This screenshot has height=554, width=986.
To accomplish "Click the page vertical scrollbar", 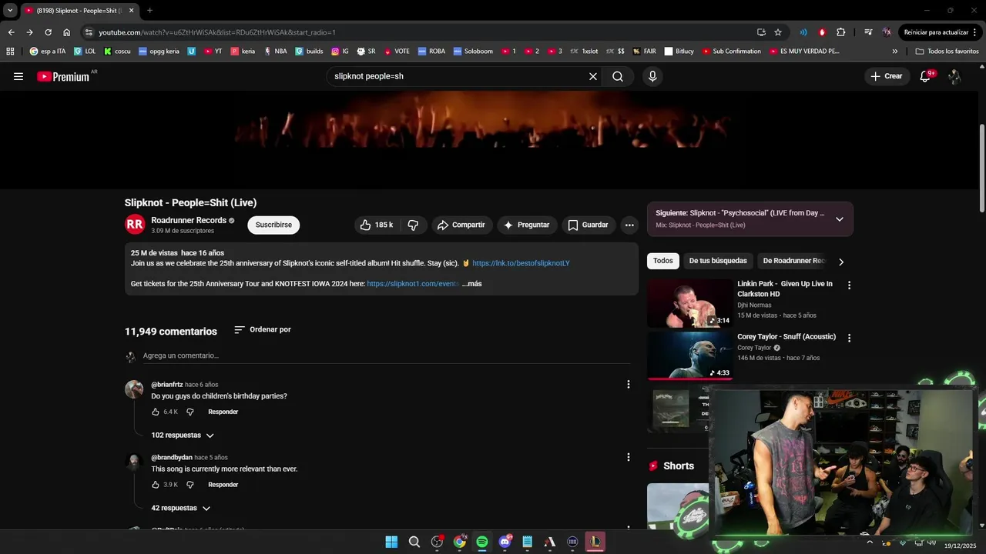I will tap(981, 169).
